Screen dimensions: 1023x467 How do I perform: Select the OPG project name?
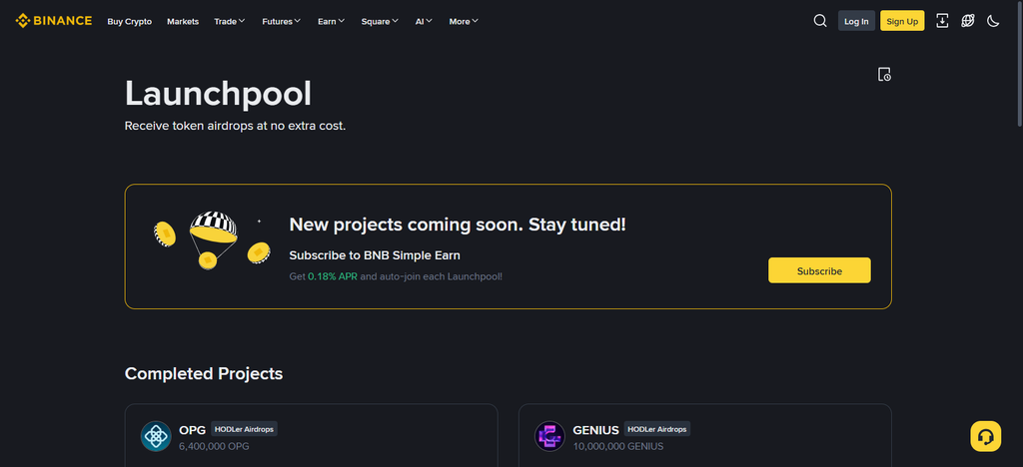193,430
